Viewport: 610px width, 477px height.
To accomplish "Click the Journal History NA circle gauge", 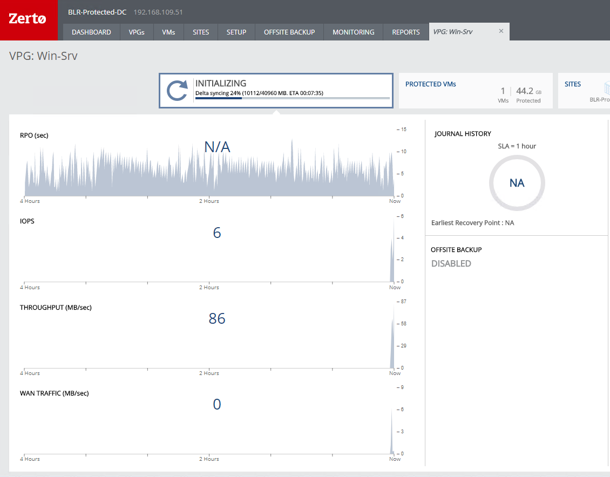I will [517, 183].
